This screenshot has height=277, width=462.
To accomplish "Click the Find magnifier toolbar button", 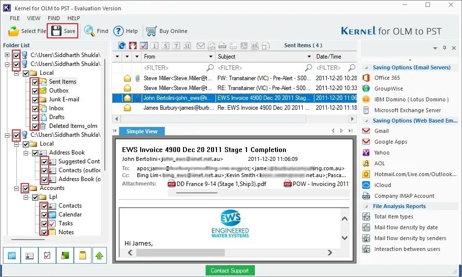I will (96, 31).
